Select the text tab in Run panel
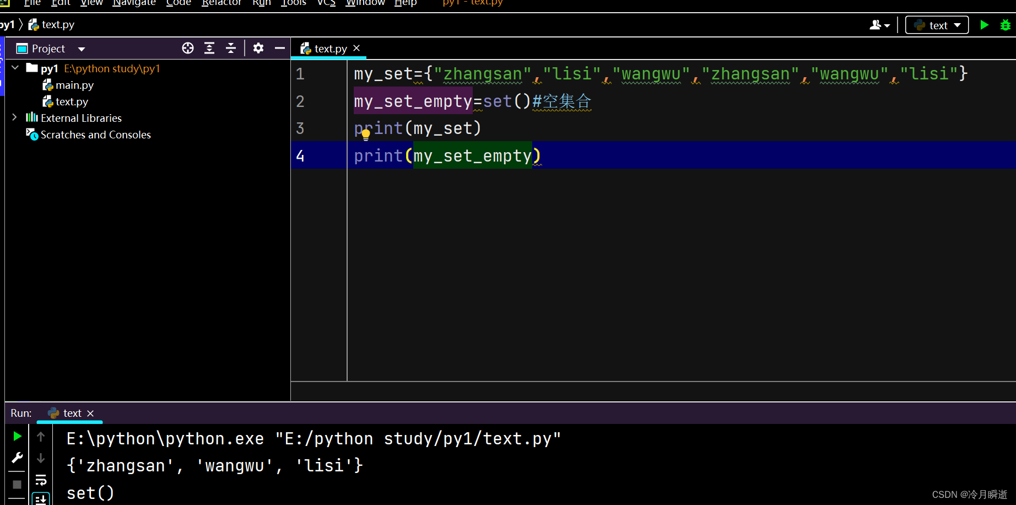 [x=69, y=412]
